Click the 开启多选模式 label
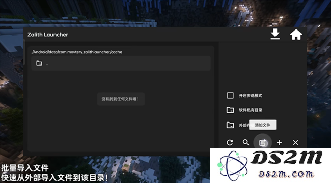This screenshot has height=183, width=331. point(251,96)
